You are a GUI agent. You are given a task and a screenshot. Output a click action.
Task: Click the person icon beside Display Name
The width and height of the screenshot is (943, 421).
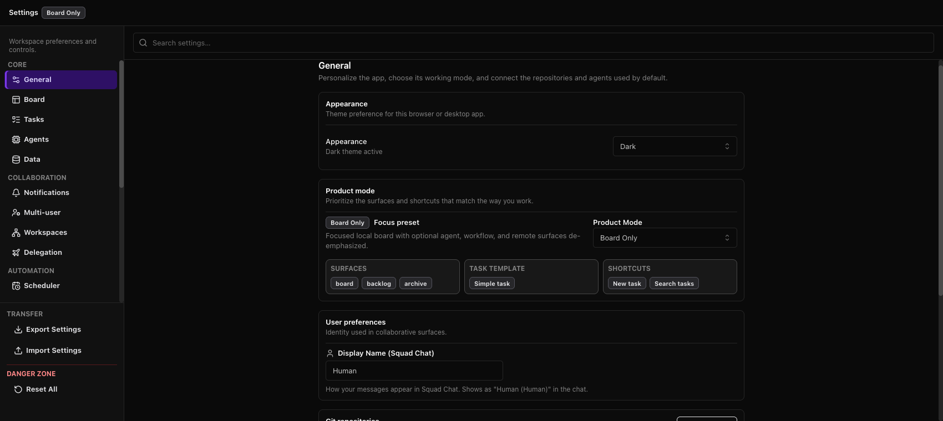point(330,353)
